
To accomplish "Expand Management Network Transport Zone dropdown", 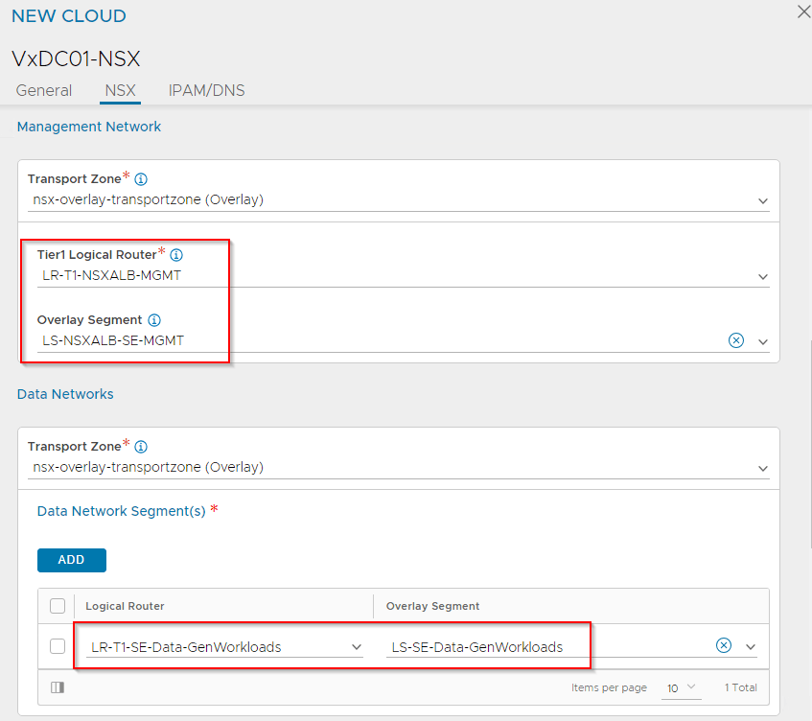I will click(x=763, y=201).
